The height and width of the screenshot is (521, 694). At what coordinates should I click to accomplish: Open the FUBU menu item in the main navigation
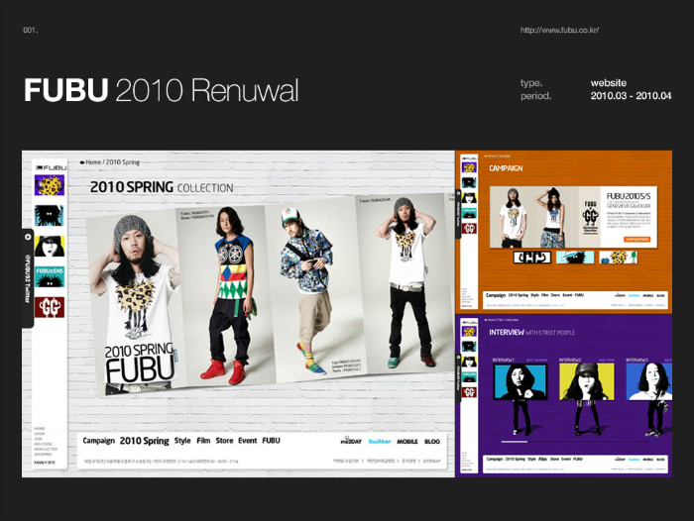click(271, 441)
